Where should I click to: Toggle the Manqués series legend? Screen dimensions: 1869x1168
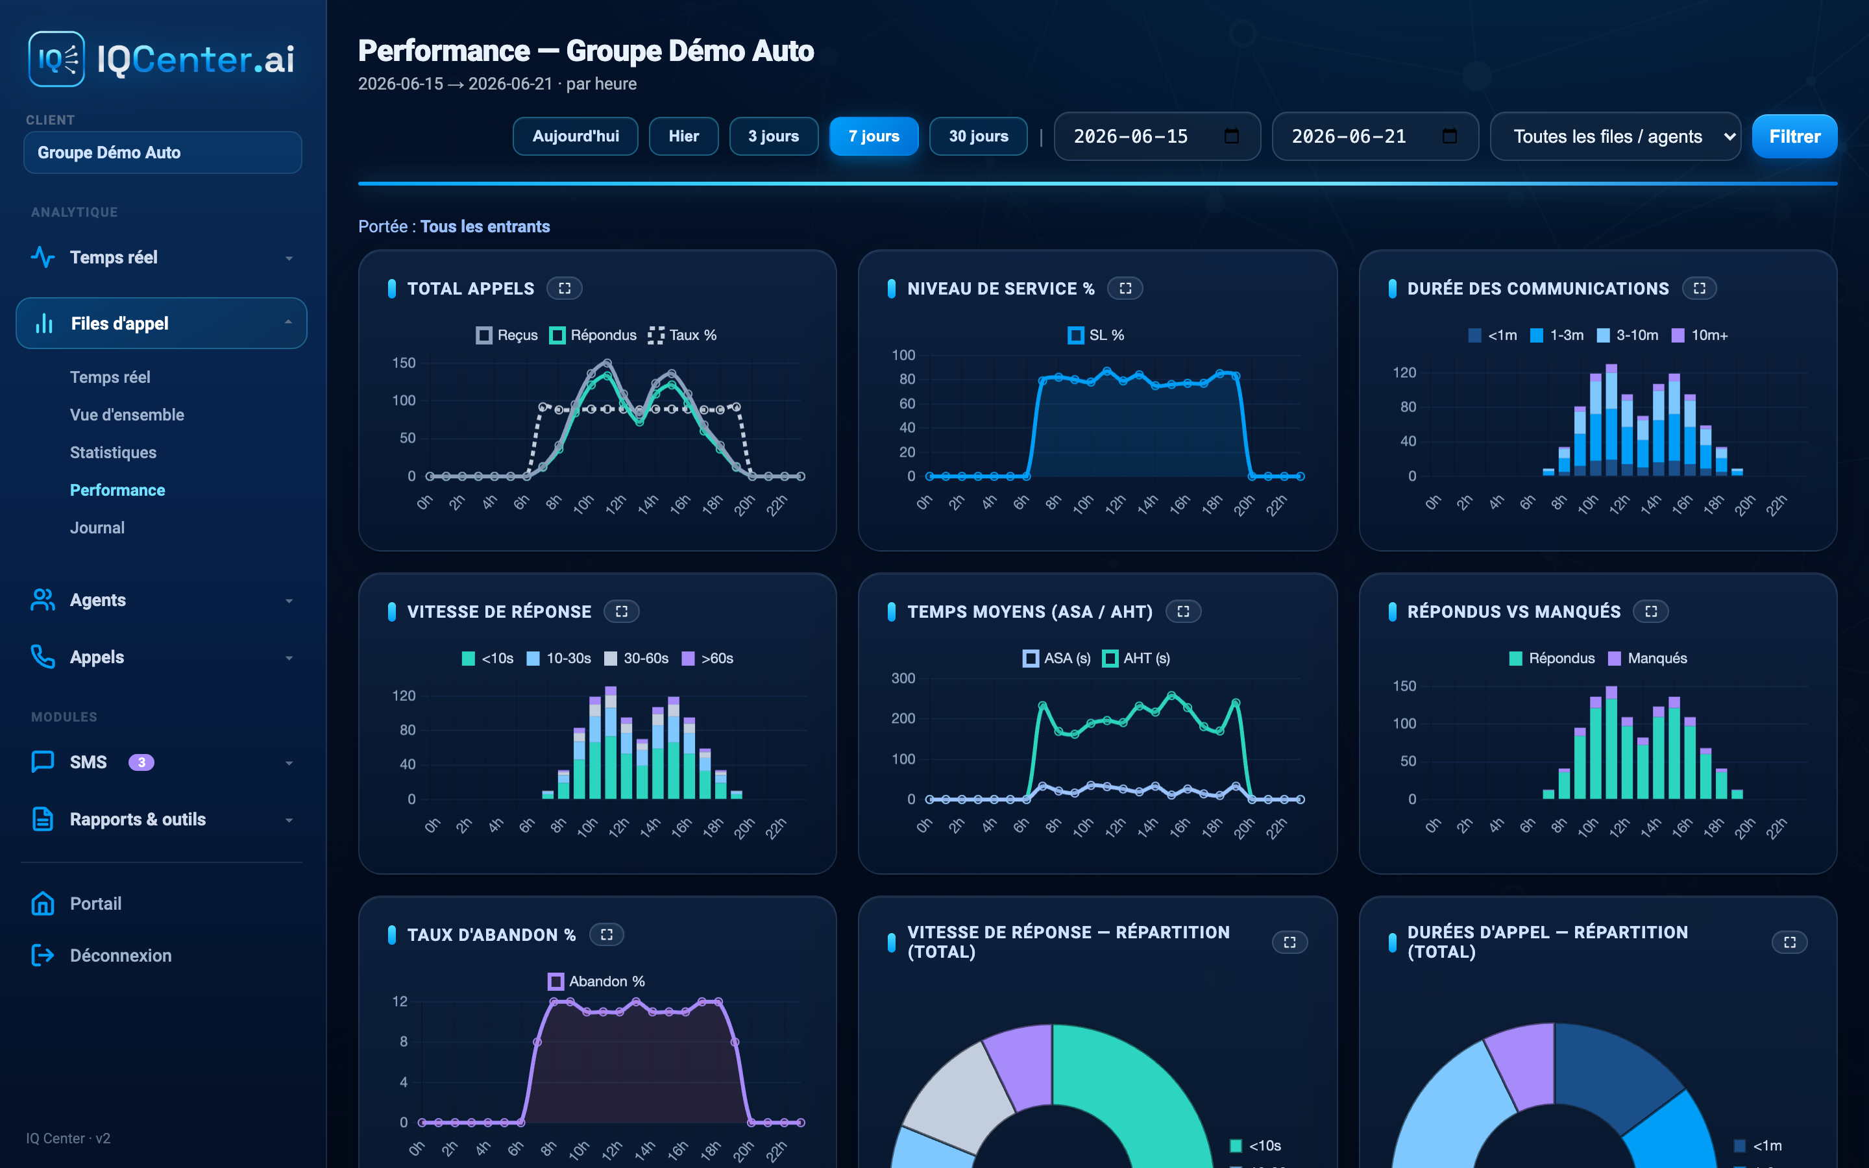click(1647, 658)
